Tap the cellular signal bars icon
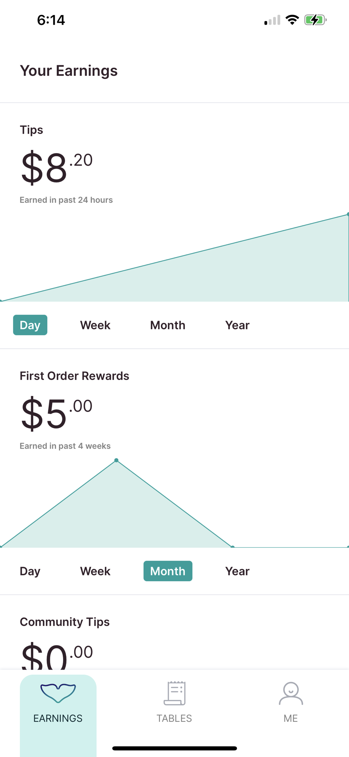Screen dimensions: 349x757 272,20
